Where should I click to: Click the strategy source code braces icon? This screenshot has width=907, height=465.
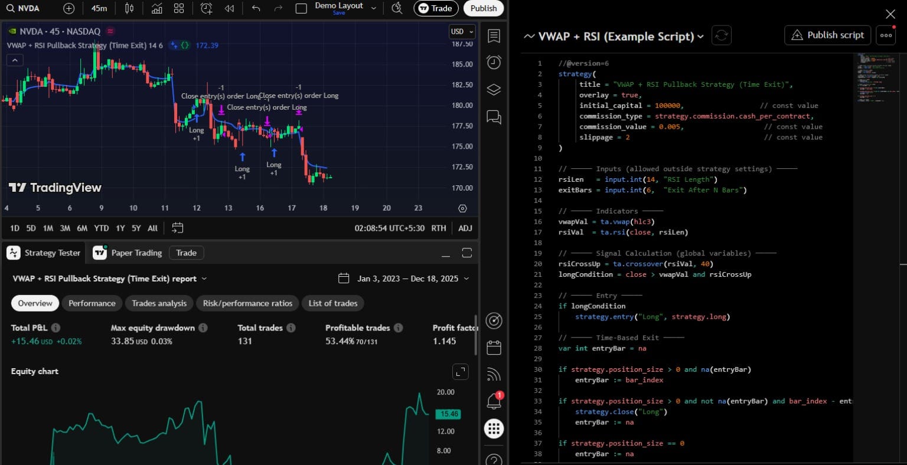[x=185, y=45]
